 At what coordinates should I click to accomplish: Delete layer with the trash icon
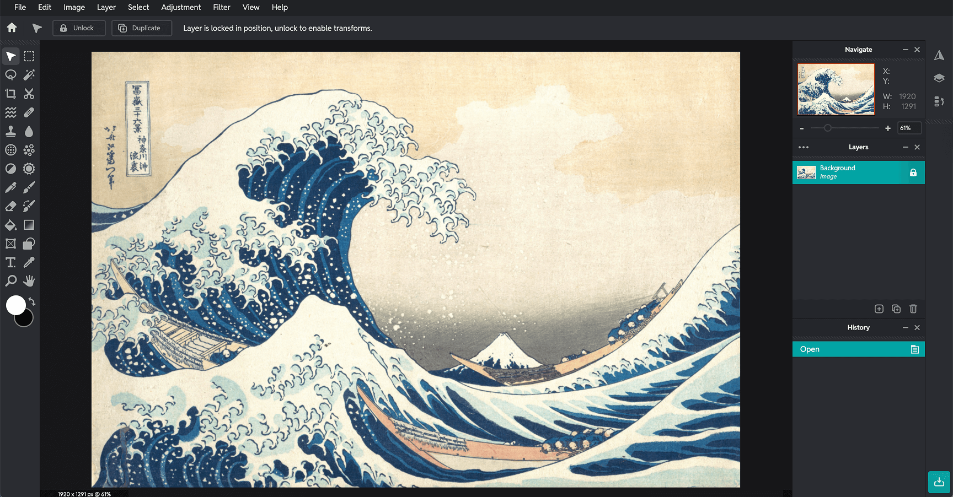pyautogui.click(x=913, y=309)
